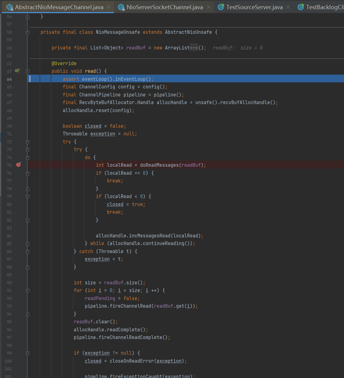Close the TestSourceServer.java tab
Screen dimensions: 344x378
(288, 7)
